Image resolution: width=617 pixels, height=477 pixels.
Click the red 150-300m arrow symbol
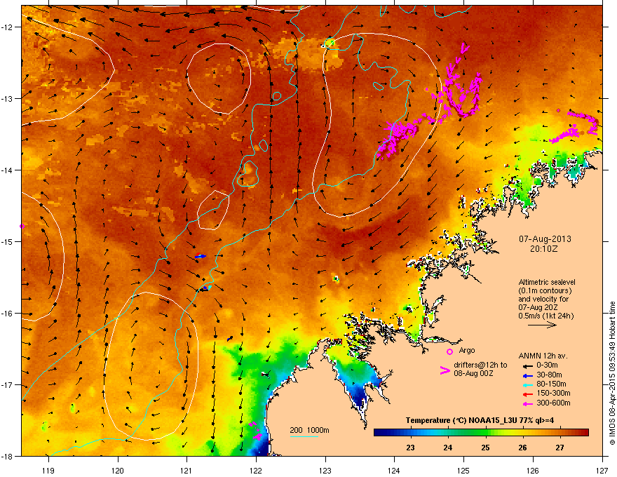528,394
